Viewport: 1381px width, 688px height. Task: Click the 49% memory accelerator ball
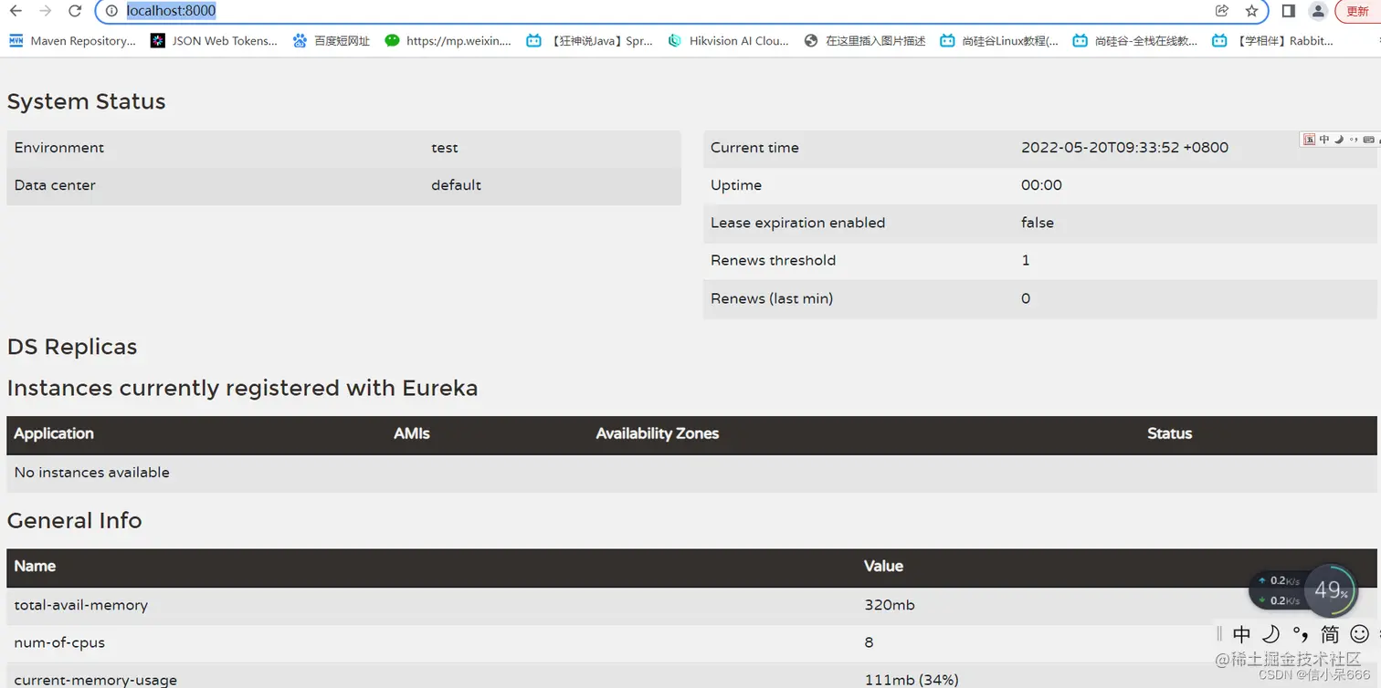click(1331, 591)
